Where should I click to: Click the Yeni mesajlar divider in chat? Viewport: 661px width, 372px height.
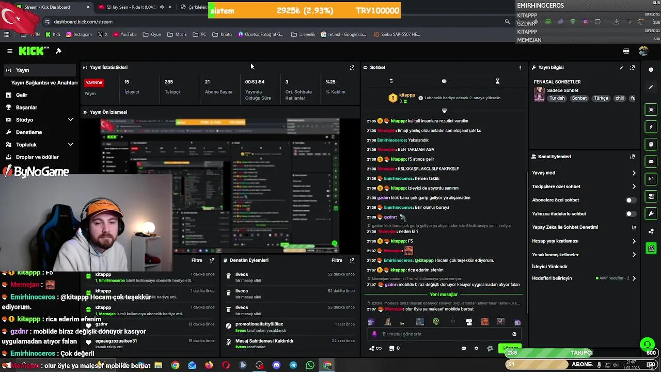[444, 295]
